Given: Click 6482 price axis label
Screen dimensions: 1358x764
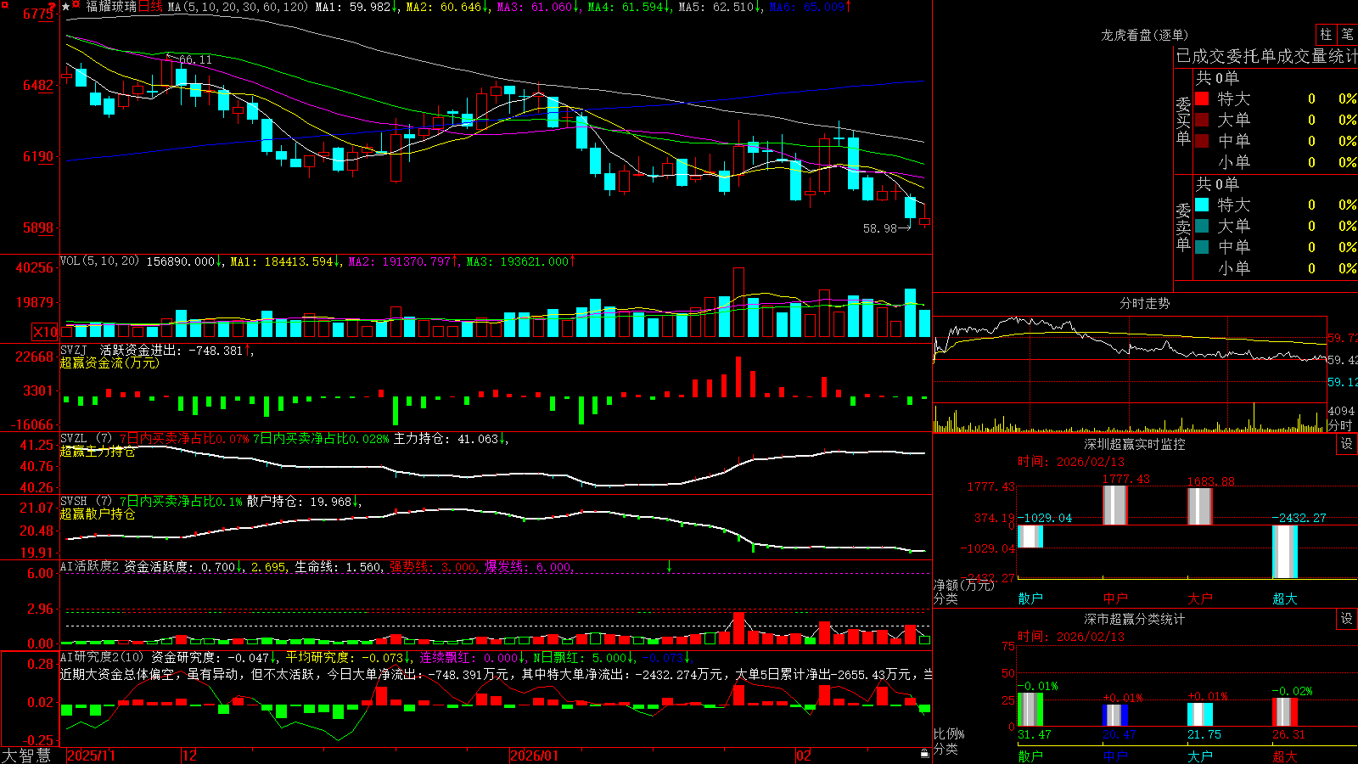Looking at the screenshot, I should pyautogui.click(x=37, y=86).
